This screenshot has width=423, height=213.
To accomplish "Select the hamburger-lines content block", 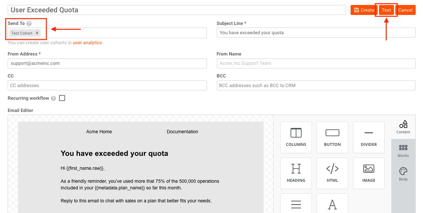I will tap(296, 203).
